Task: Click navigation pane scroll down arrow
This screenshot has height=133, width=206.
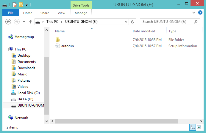Action: click(x=46, y=121)
